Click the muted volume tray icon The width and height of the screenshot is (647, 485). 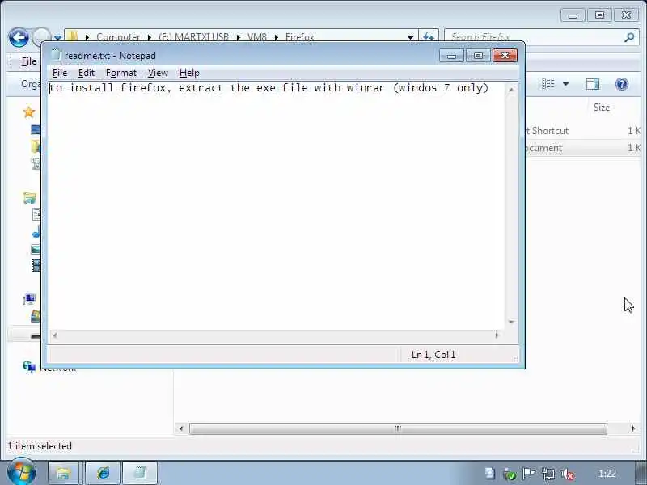[x=568, y=474]
